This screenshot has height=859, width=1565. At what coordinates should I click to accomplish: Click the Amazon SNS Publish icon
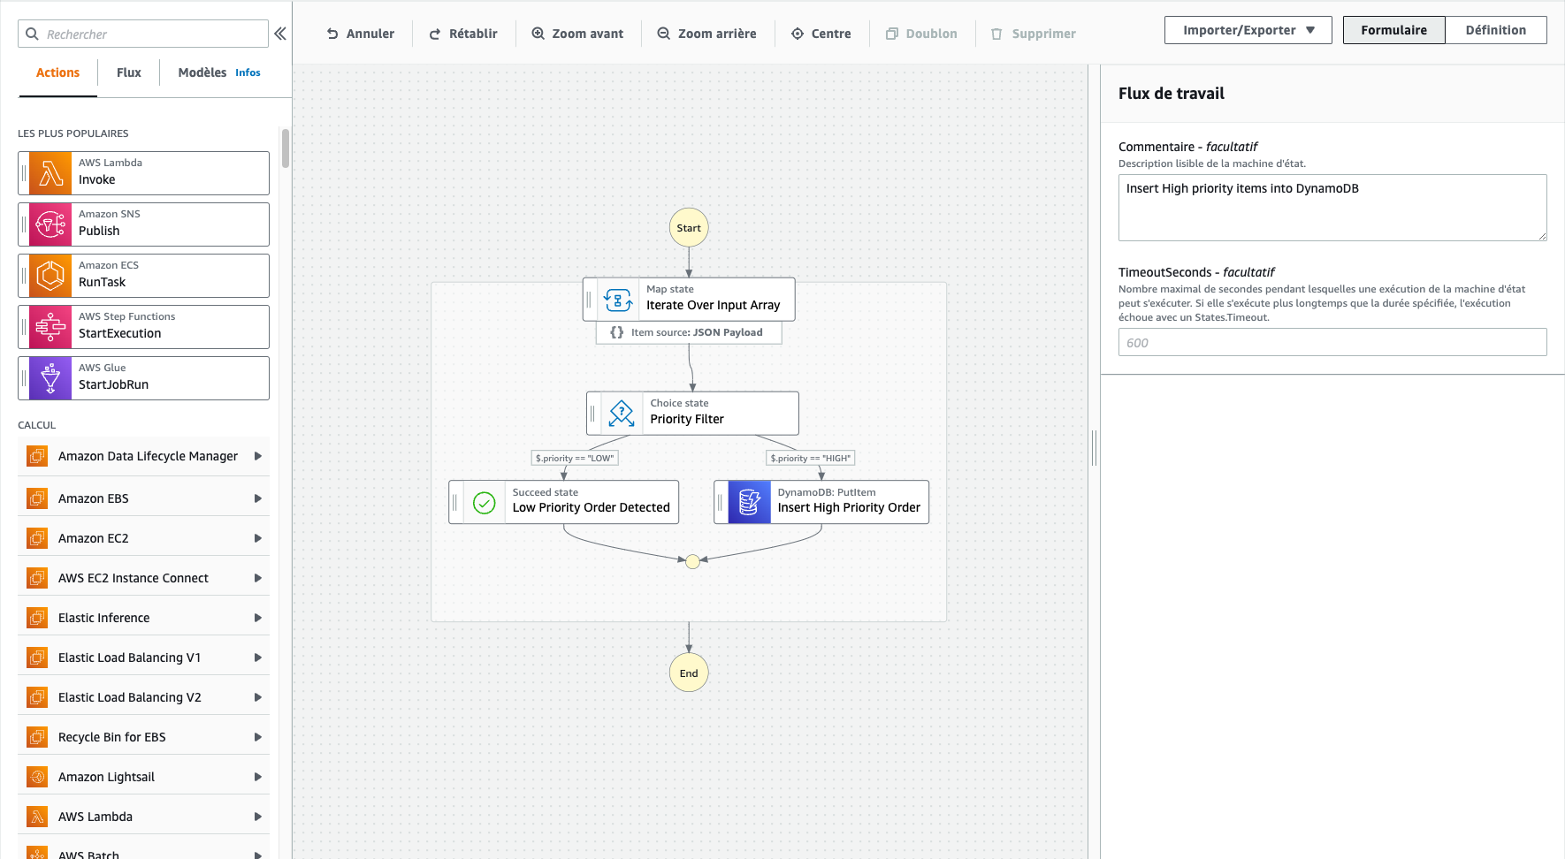point(50,224)
